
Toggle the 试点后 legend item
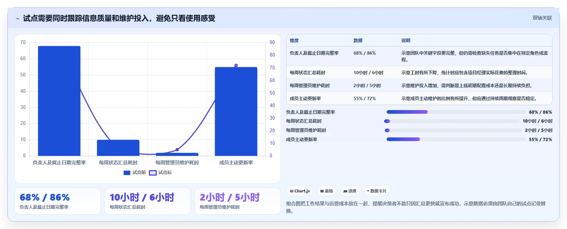(x=160, y=172)
